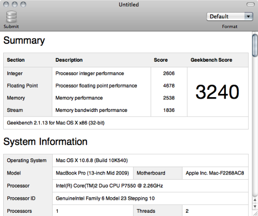Click the Processors label
Image resolution: width=258 pixels, height=216 pixels.
(19, 211)
